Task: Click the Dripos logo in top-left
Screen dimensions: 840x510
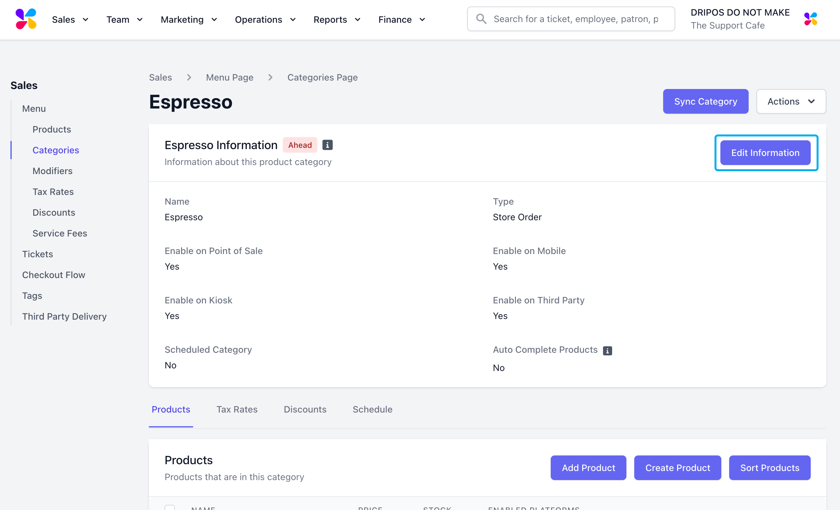Action: coord(26,19)
